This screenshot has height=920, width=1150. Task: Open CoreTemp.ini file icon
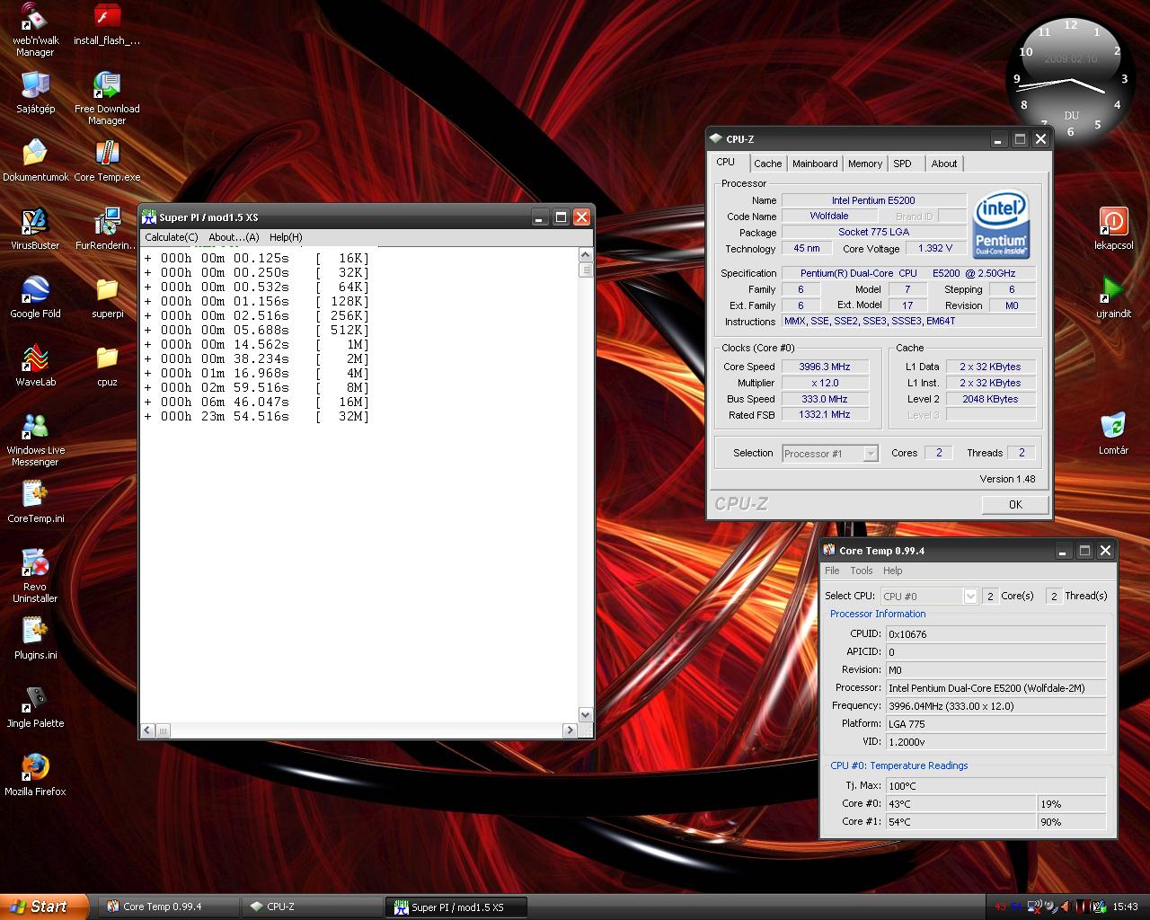click(x=35, y=502)
